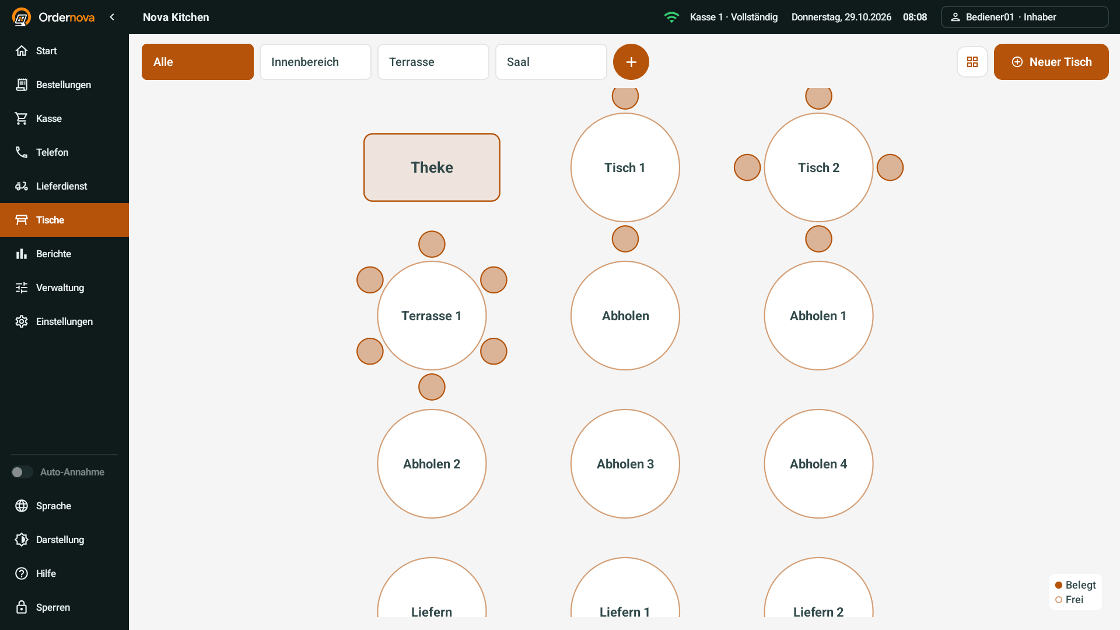Add a new area with plus button
The image size is (1120, 630).
(x=631, y=62)
